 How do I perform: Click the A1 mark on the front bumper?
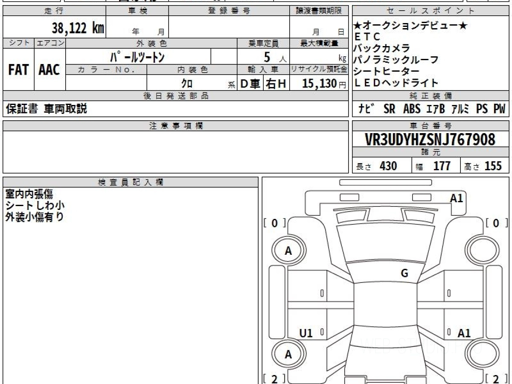click(x=457, y=198)
